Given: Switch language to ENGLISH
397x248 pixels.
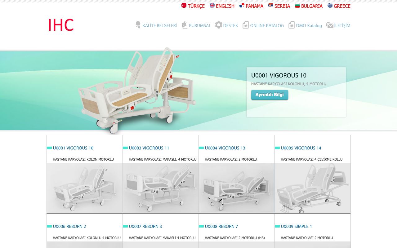Looking at the screenshot, I should 225,6.
